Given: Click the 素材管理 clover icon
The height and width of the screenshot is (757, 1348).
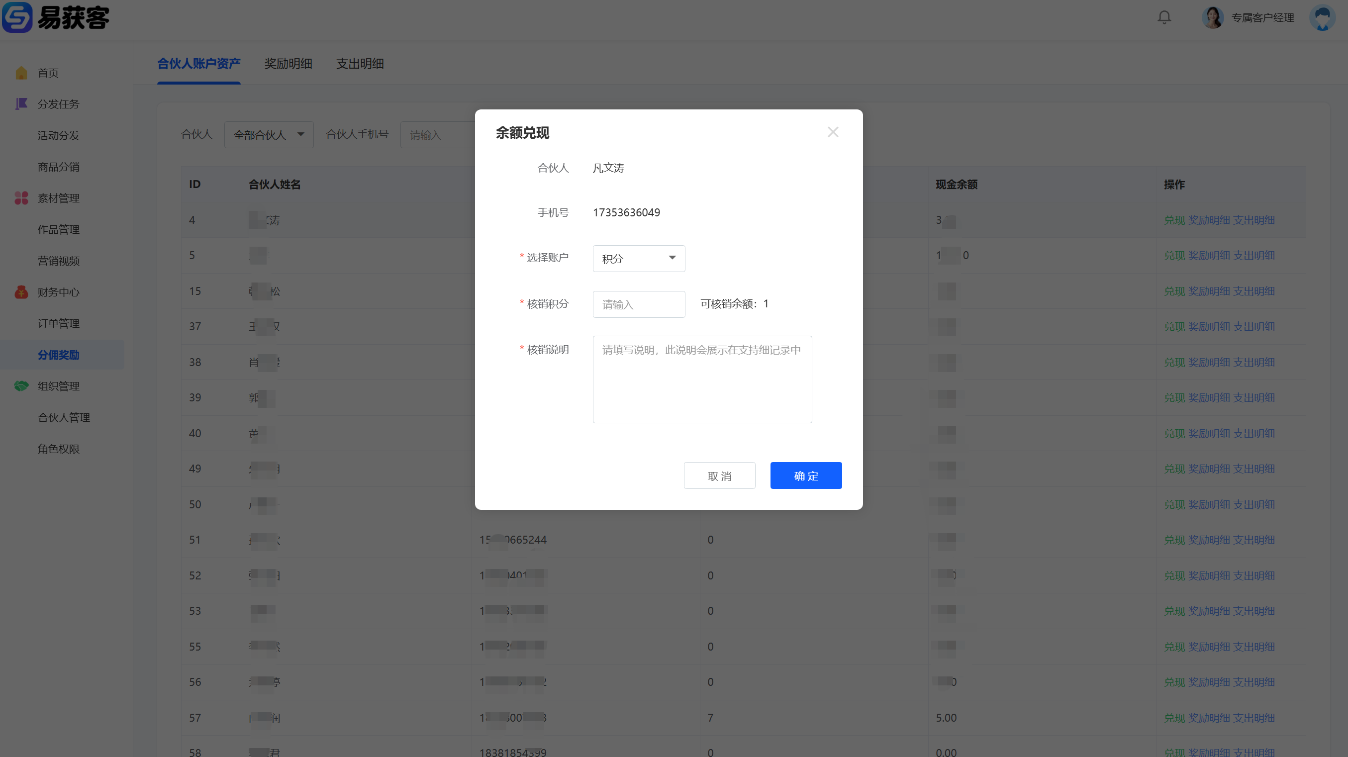Looking at the screenshot, I should [x=21, y=198].
